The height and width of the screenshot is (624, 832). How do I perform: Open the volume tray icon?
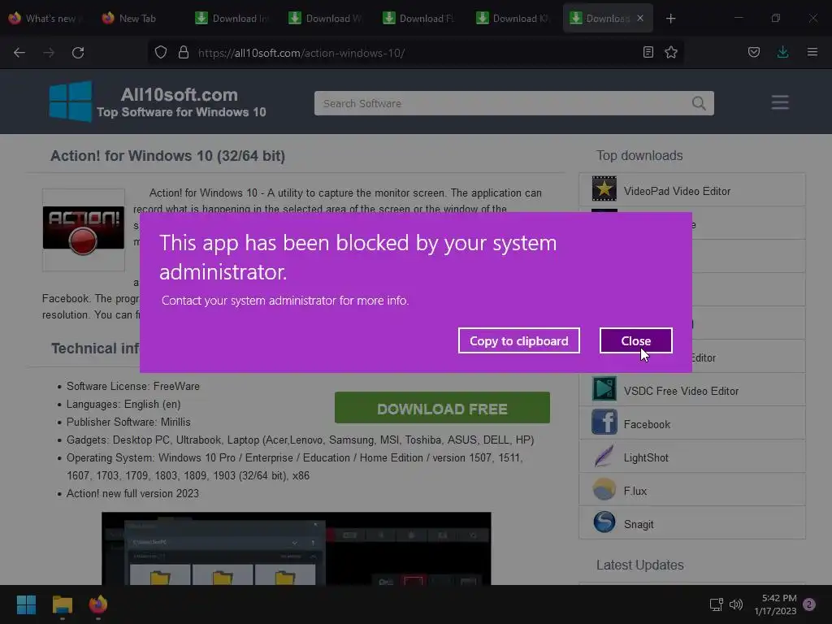click(x=736, y=604)
